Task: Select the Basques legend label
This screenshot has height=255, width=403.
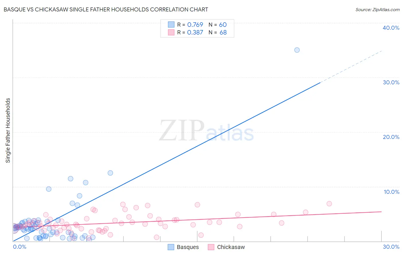Action: (188, 247)
